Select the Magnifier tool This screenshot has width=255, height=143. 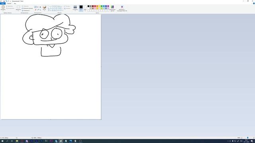[40, 10]
